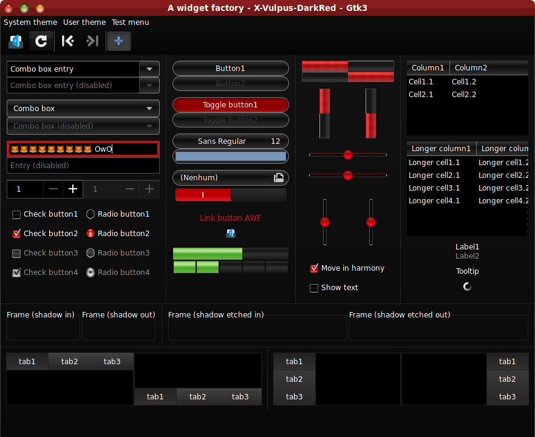Click the solid green progress bar
Image resolution: width=535 pixels, height=437 pixels.
pyautogui.click(x=231, y=254)
